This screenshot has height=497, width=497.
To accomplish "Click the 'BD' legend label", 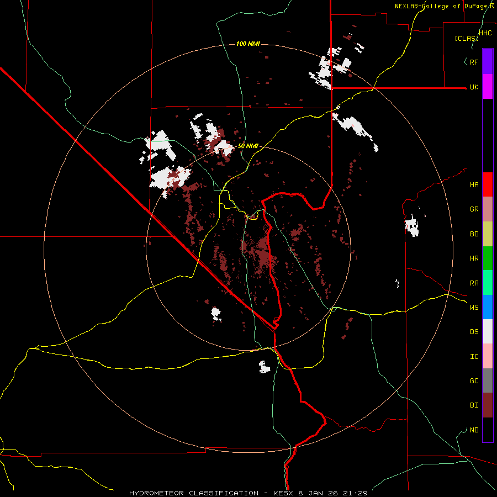I will pyautogui.click(x=474, y=234).
